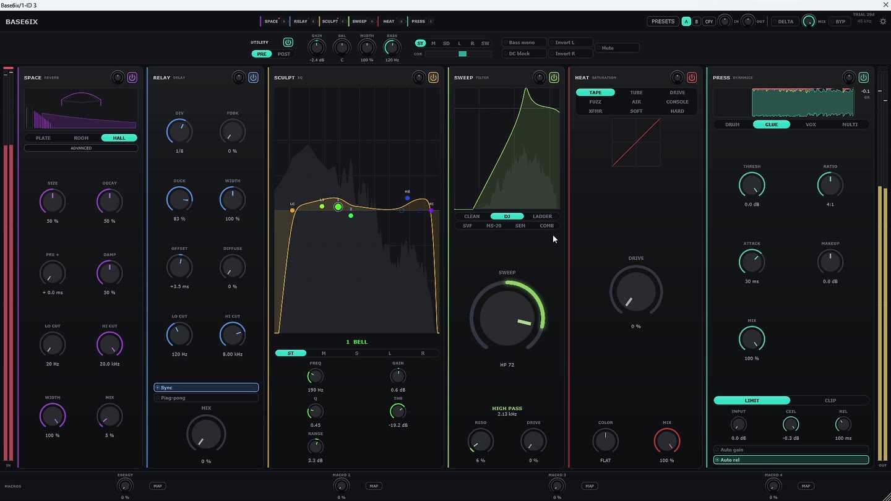
Task: Click the small S button beside RELAY in the chain
Action: (313, 22)
